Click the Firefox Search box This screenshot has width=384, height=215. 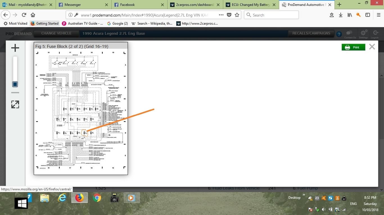tap(271, 15)
